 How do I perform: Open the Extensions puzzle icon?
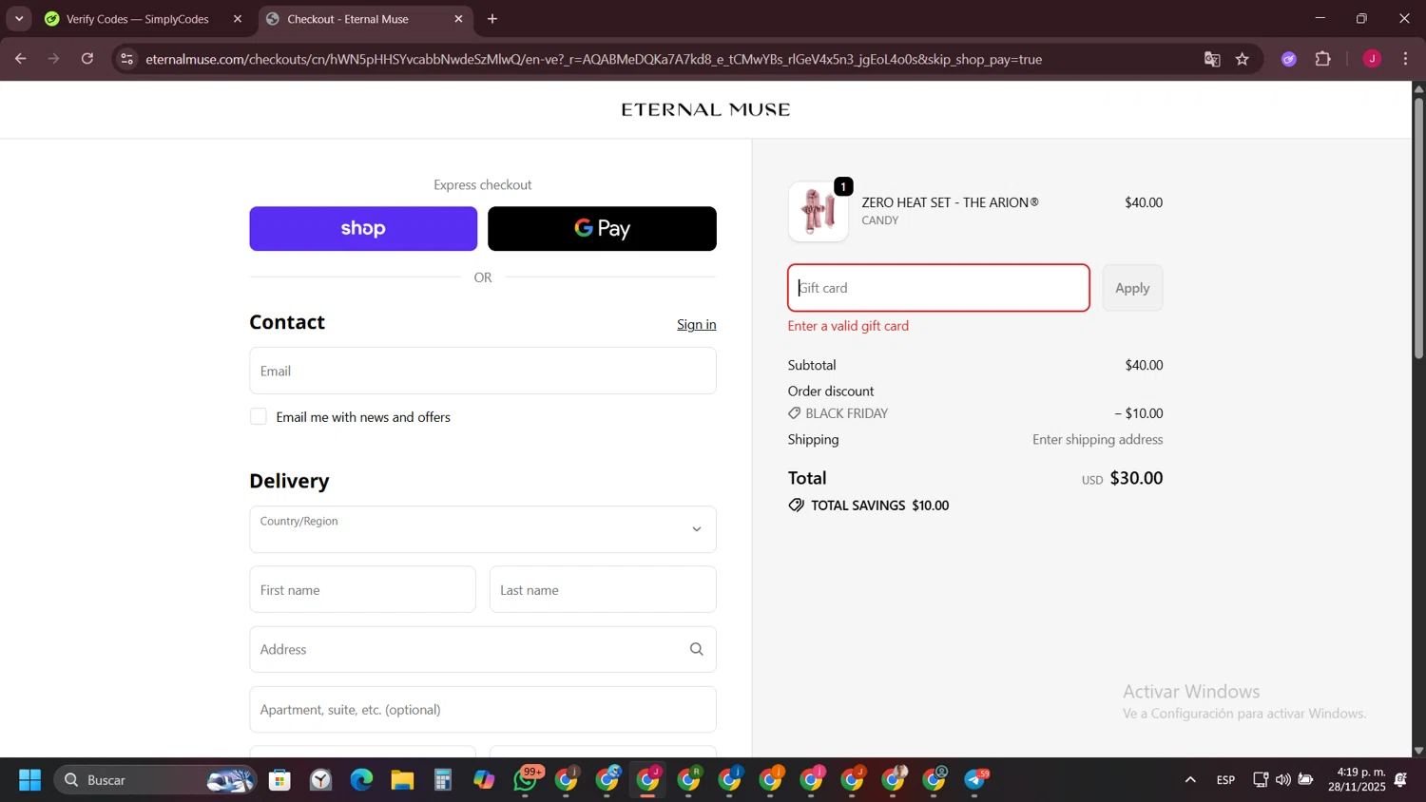tap(1323, 59)
